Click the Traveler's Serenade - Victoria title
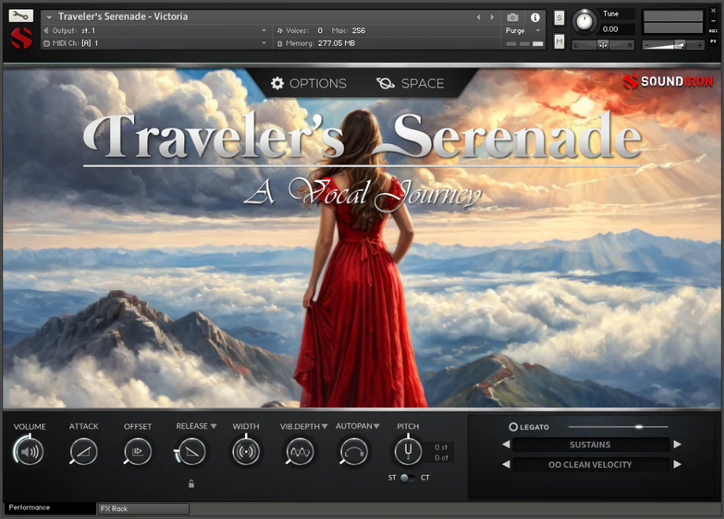This screenshot has height=519, width=724. (x=123, y=17)
